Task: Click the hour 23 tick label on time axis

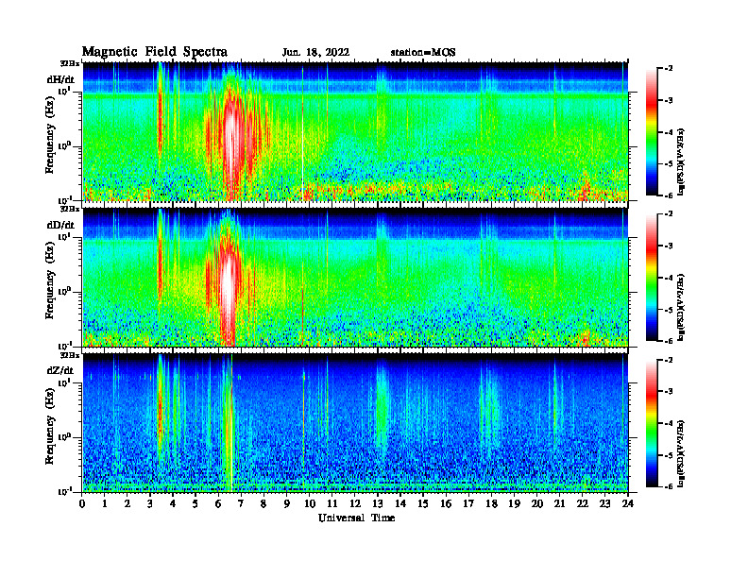Action: 604,504
